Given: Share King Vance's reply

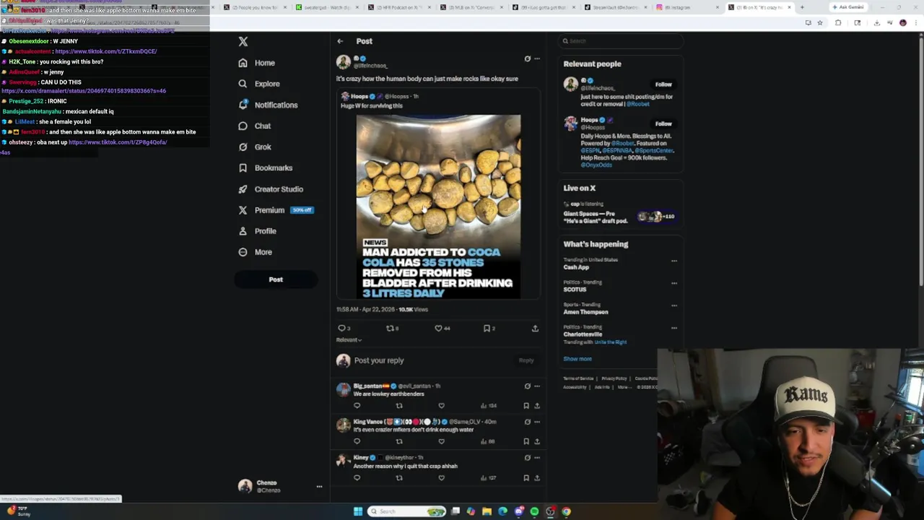Looking at the screenshot, I should [x=536, y=441].
